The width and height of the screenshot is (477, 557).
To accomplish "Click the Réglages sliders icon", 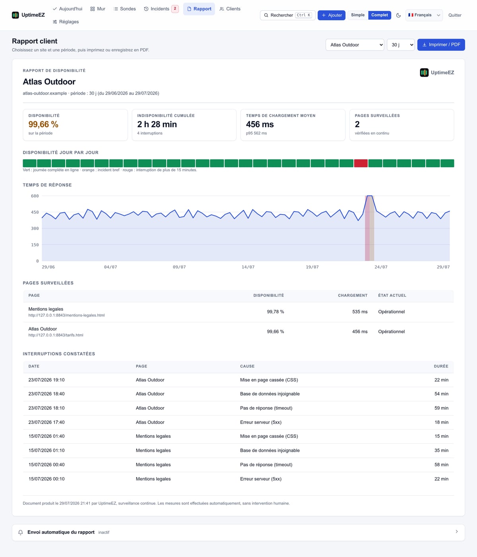I will click(55, 22).
